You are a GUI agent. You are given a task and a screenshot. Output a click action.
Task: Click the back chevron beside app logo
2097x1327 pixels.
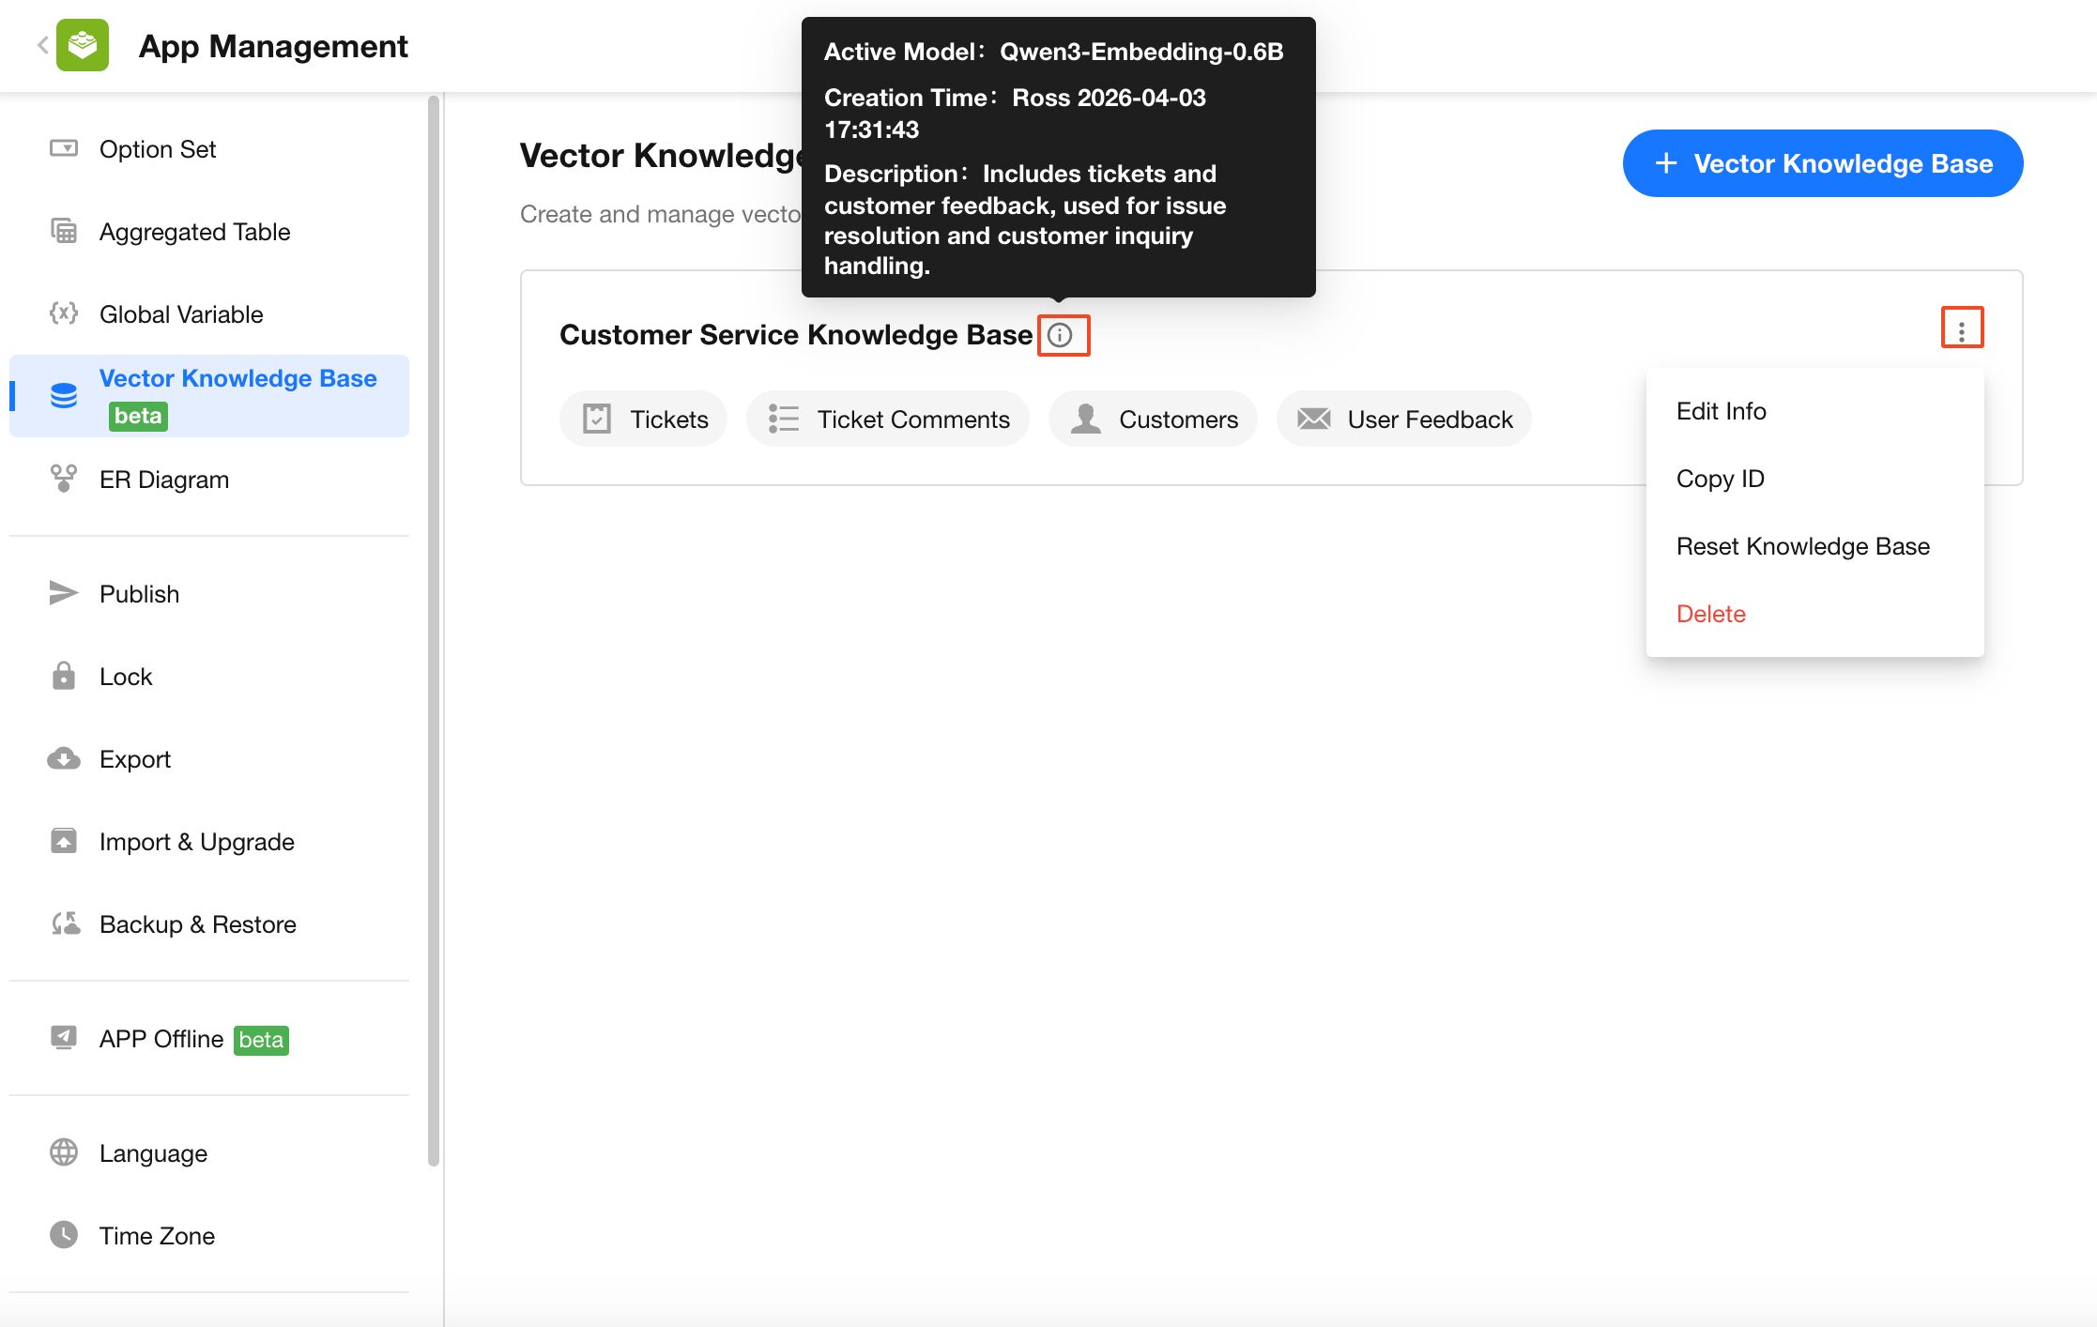tap(42, 45)
